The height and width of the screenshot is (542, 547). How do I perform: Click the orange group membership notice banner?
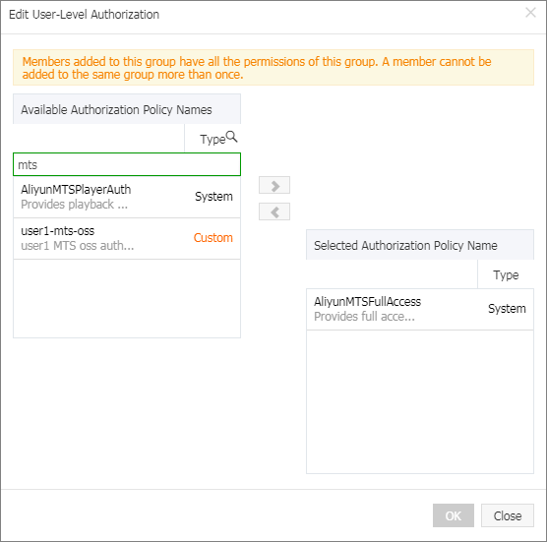pos(273,68)
